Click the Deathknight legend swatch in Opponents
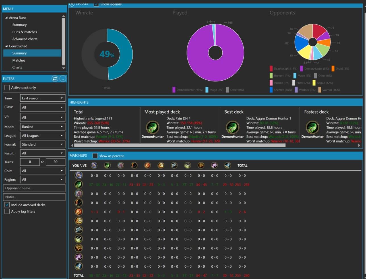The height and width of the screenshot is (279, 366). point(271,68)
